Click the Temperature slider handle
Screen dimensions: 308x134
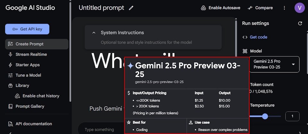coord(265,116)
